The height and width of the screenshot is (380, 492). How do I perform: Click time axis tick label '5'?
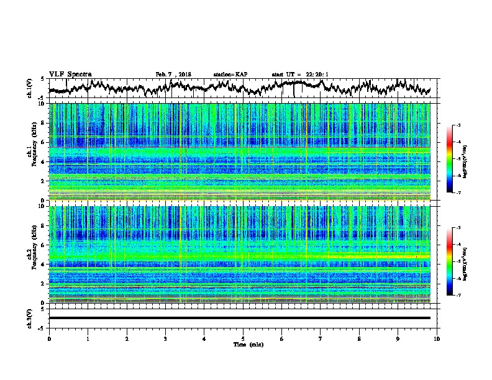pyautogui.click(x=243, y=339)
